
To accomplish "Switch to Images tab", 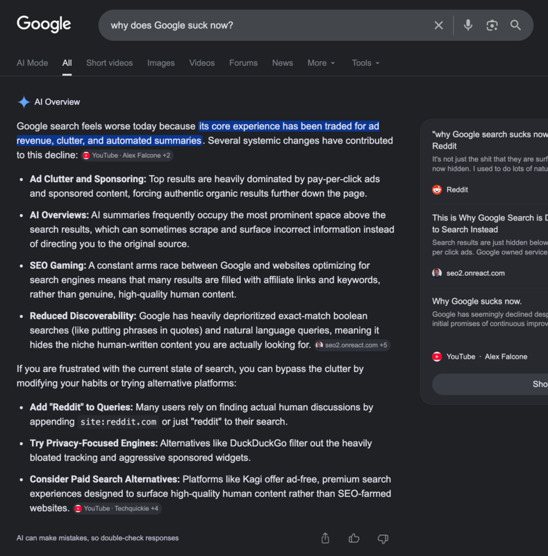I will 161,63.
